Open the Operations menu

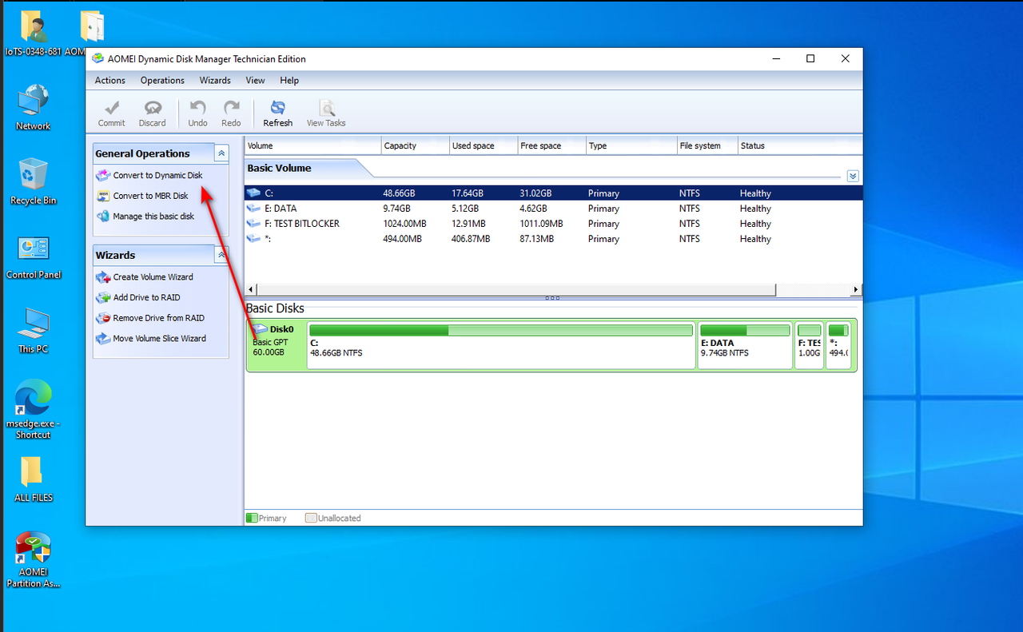162,80
